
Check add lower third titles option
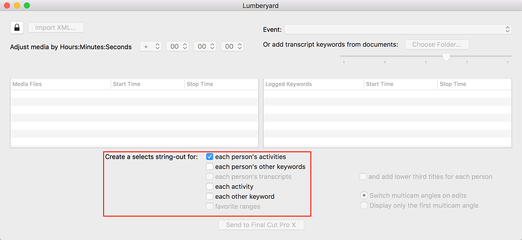pyautogui.click(x=363, y=177)
